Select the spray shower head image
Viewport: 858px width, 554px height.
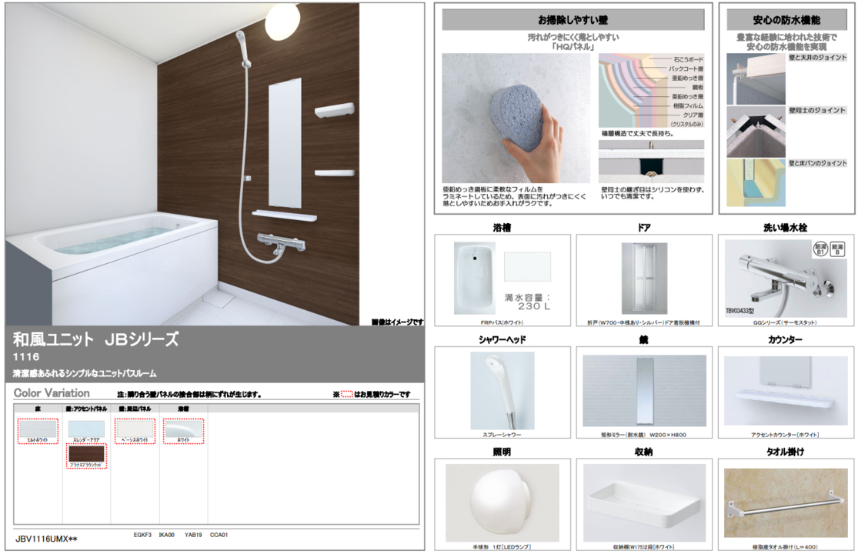point(502,390)
